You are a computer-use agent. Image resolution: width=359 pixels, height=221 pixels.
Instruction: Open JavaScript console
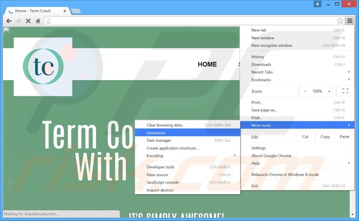tap(188, 182)
